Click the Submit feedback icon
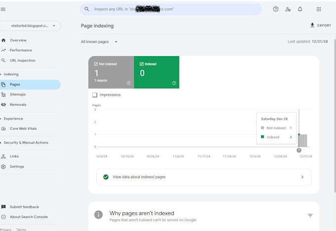 click(x=3, y=207)
